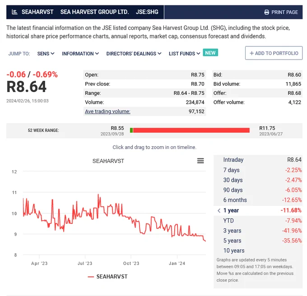This screenshot has height=296, width=307.
Task: Click the Apr '23 axis label
Action: (x=39, y=264)
